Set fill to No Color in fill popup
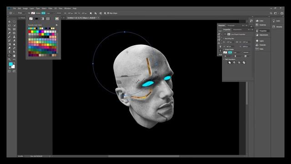 (31, 19)
